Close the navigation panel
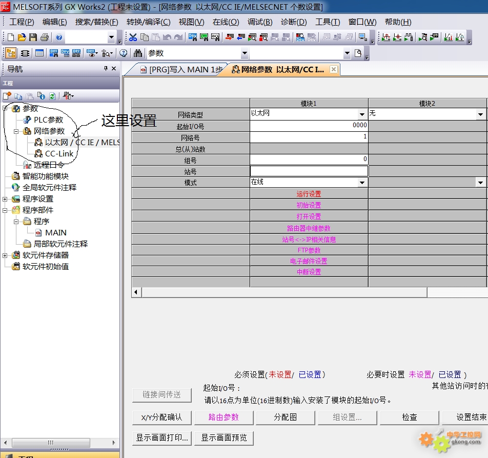 tap(114, 68)
